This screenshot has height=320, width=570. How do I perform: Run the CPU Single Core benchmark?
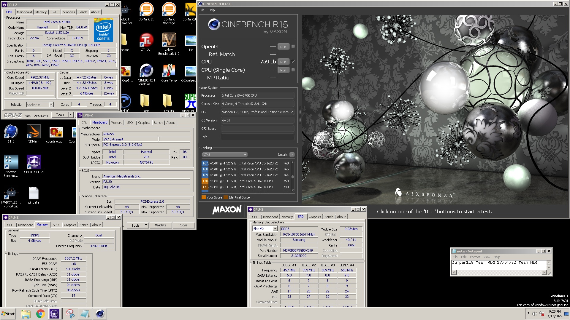tap(283, 70)
